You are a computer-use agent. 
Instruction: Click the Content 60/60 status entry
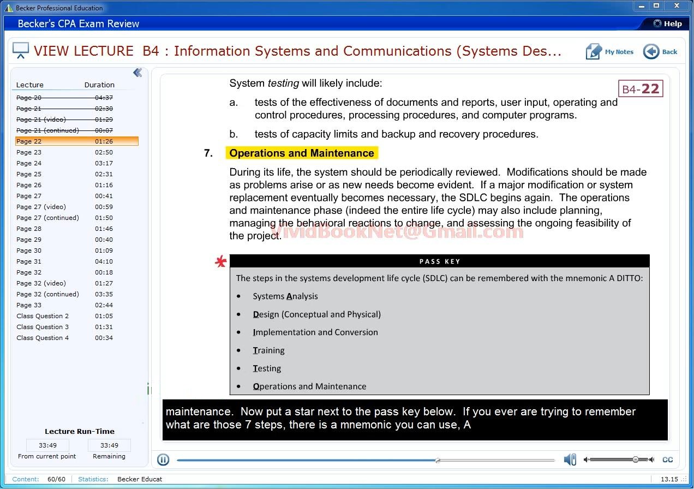39,479
